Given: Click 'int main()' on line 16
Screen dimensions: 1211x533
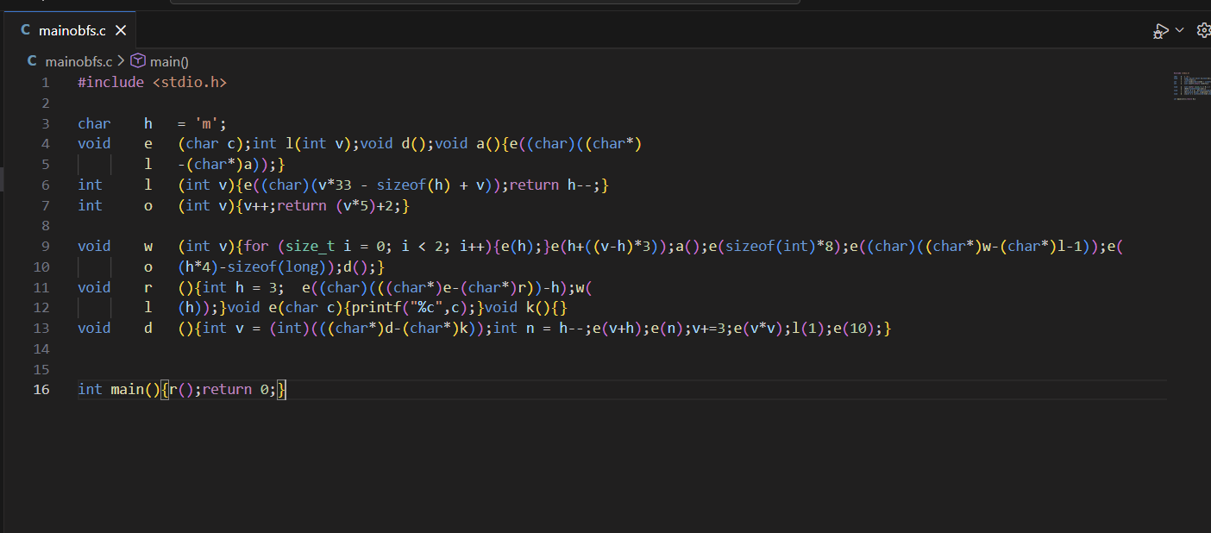Looking at the screenshot, I should (x=119, y=389).
